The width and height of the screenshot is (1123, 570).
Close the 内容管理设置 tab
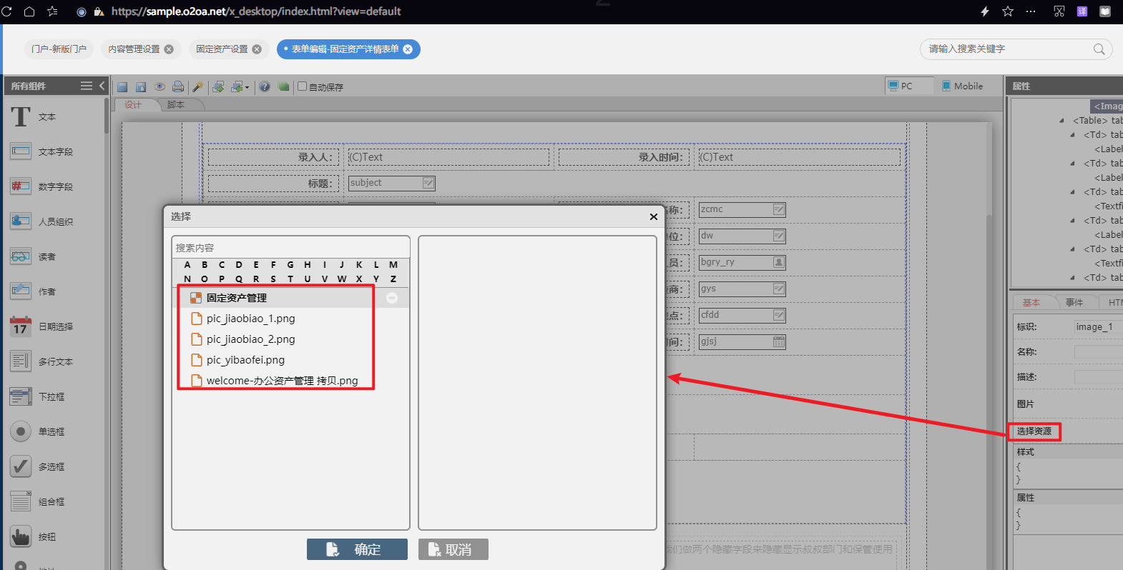[x=169, y=49]
